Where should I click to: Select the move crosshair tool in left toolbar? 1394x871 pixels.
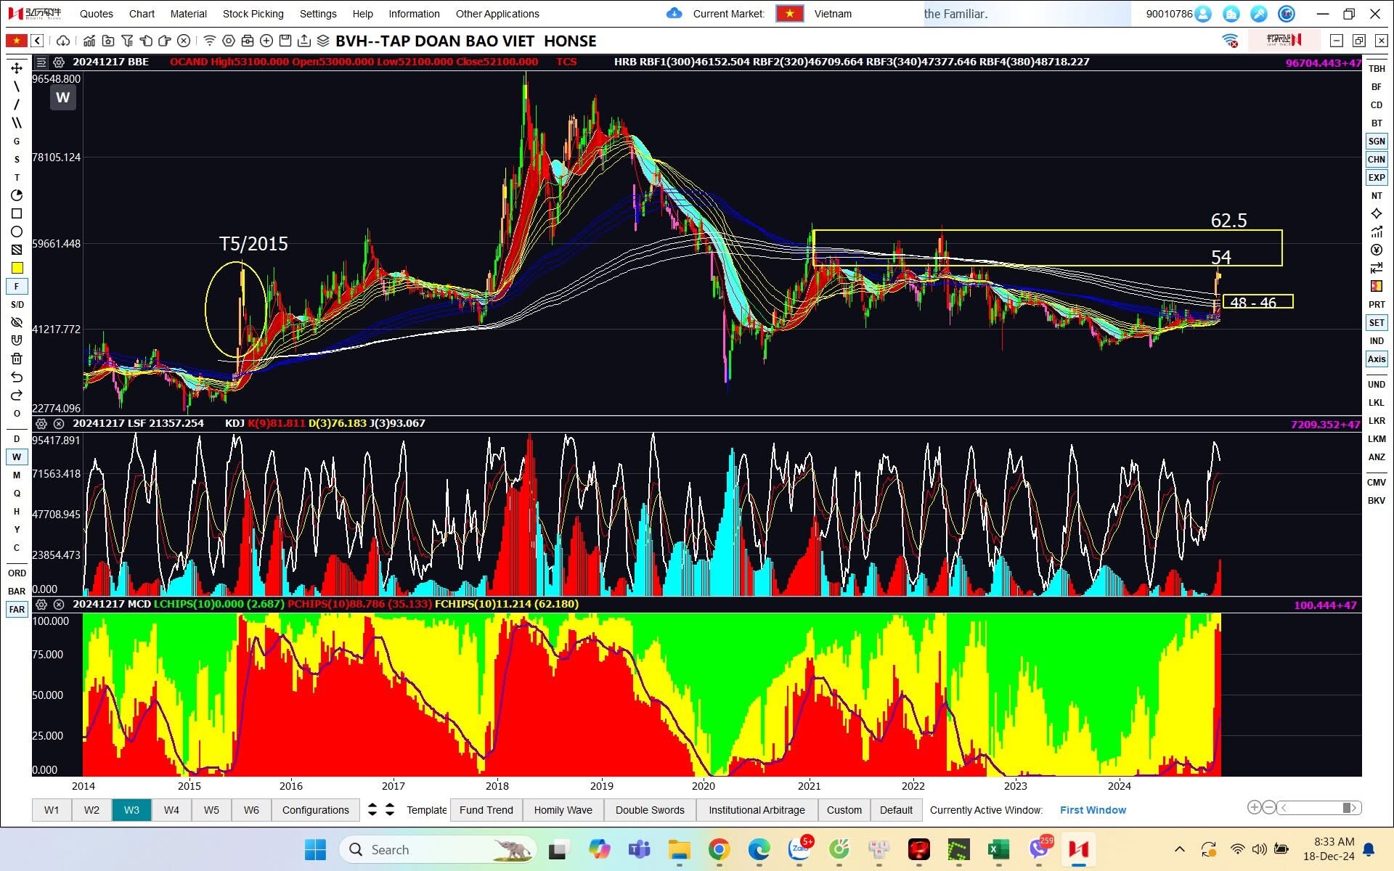pyautogui.click(x=17, y=68)
